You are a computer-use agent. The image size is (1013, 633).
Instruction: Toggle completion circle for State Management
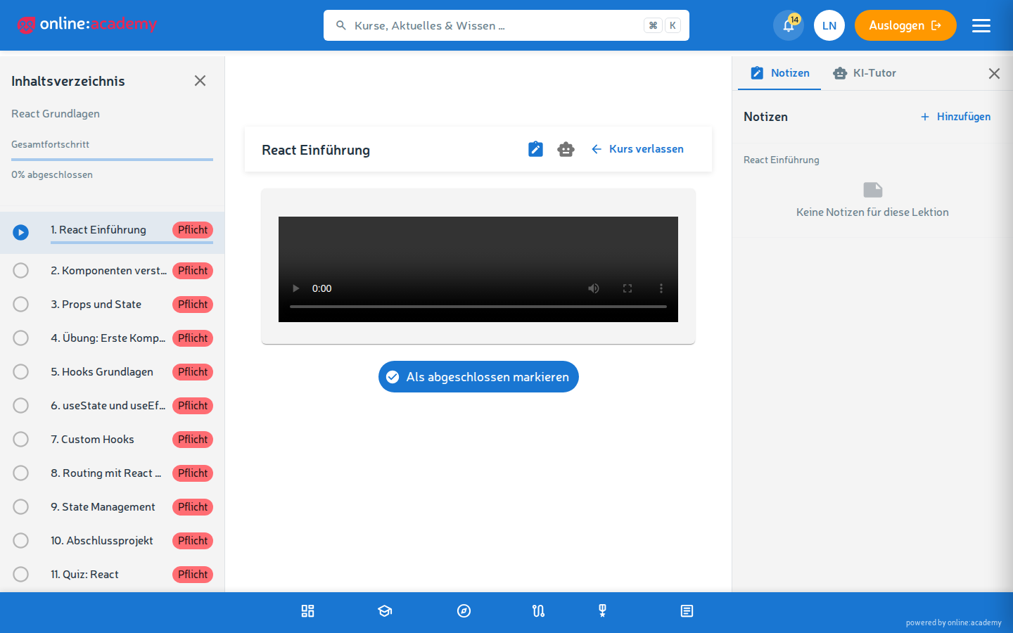[x=21, y=507]
